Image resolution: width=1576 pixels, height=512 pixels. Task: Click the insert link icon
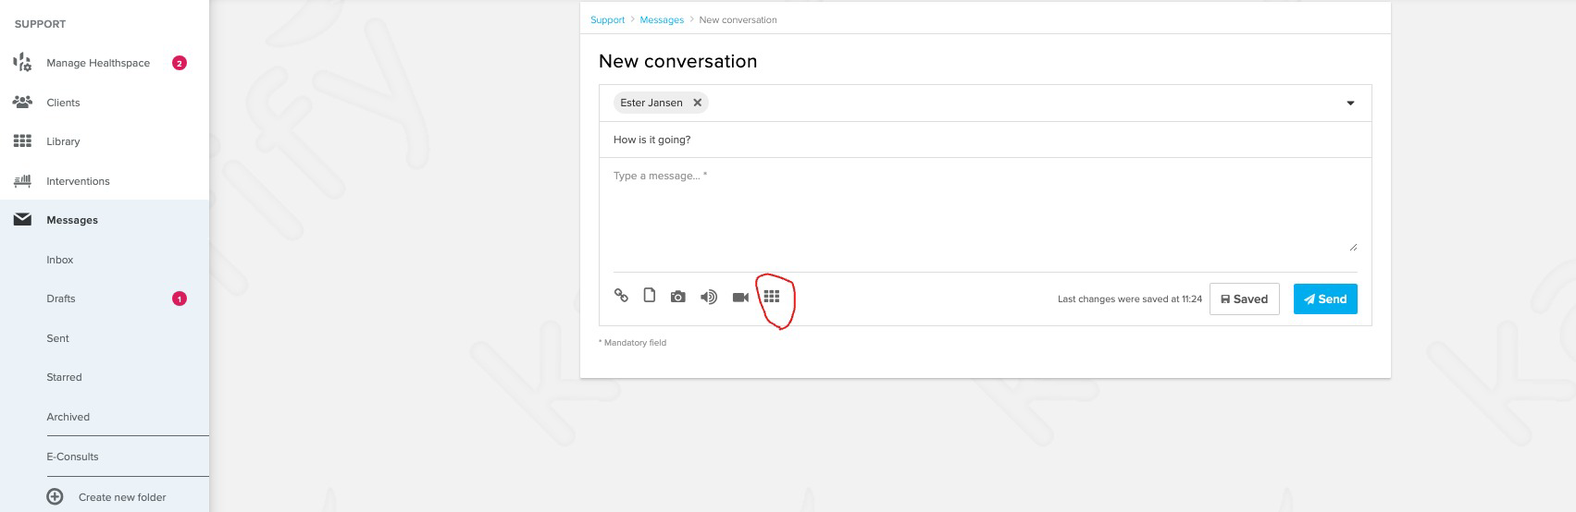pyautogui.click(x=621, y=296)
